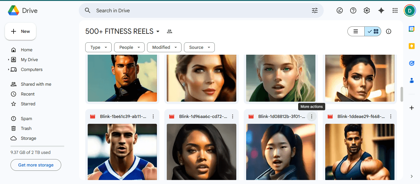Click the New button
Image resolution: width=420 pixels, height=184 pixels.
coord(20,31)
